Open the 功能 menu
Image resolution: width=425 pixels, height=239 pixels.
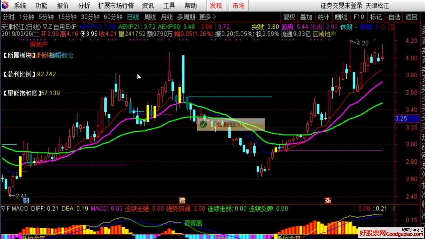(42, 6)
